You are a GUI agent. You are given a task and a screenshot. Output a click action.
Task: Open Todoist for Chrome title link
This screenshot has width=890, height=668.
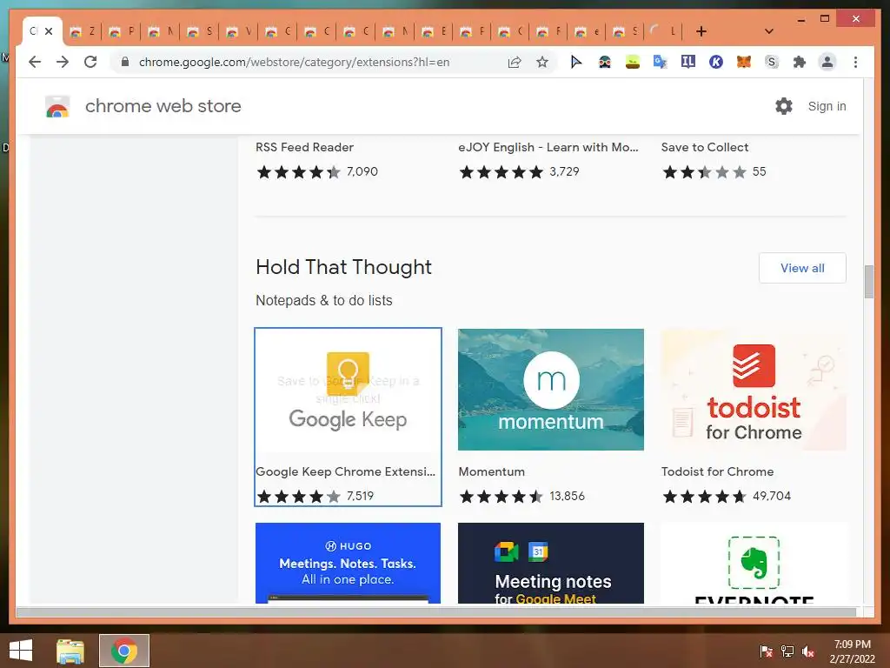tap(717, 471)
